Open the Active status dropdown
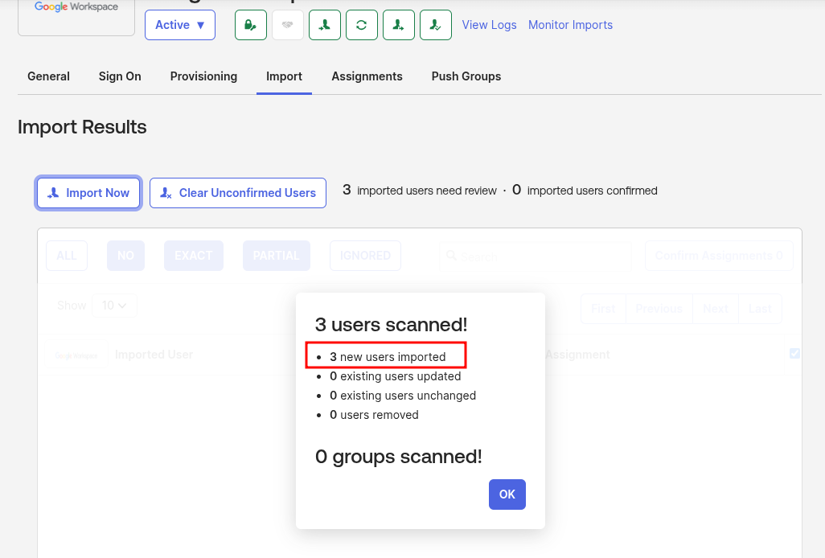 (180, 25)
